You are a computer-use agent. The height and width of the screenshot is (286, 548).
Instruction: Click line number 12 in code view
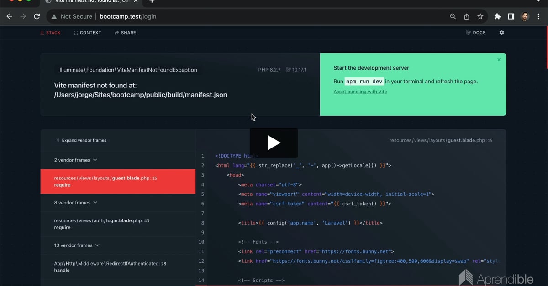[x=201, y=261]
